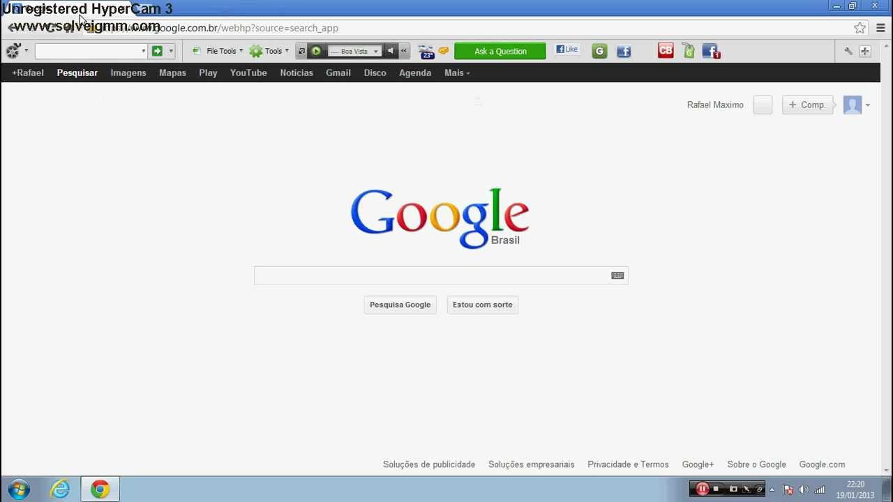Screen dimensions: 893x502
Task: Click the toolbar plus add icon
Action: coord(865,51)
